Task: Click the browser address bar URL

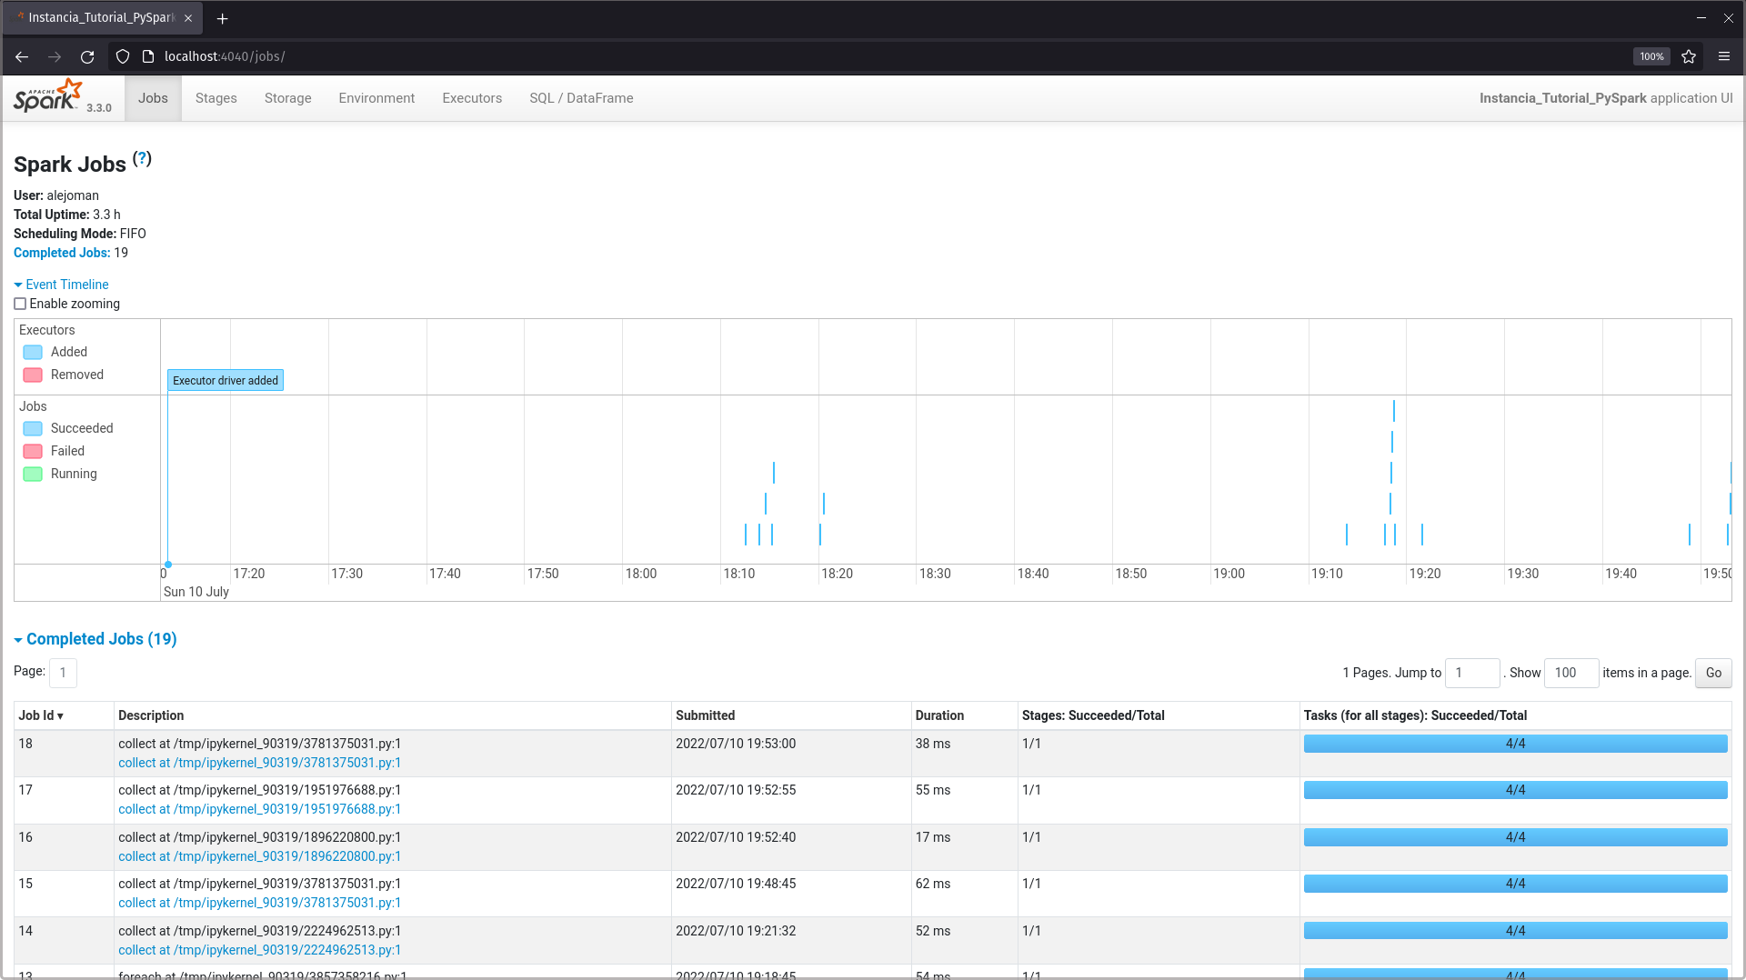Action: point(225,56)
